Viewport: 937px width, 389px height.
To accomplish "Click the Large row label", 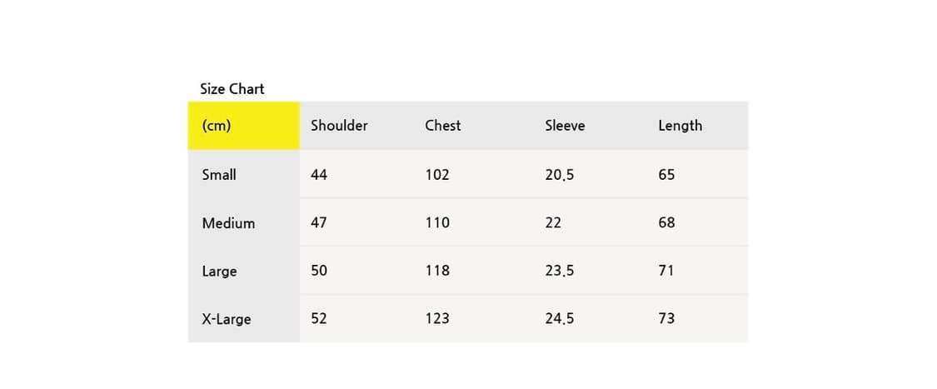I will [x=219, y=272].
